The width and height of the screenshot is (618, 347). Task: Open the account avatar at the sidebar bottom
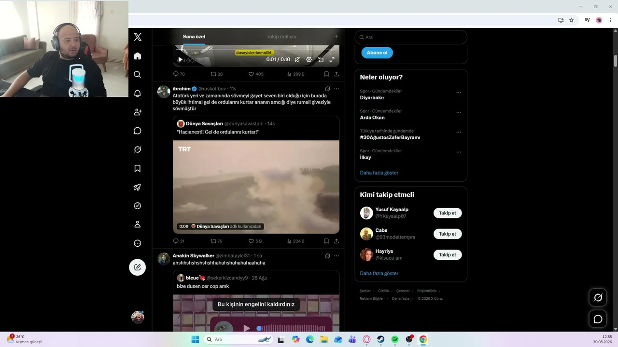[x=138, y=317]
